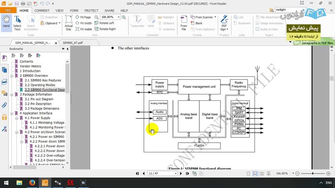Rotate the page right

tap(105, 29)
